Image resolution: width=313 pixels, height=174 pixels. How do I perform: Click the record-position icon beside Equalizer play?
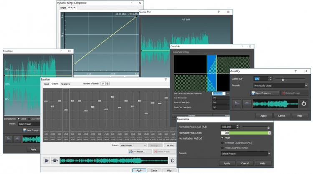[54, 160]
